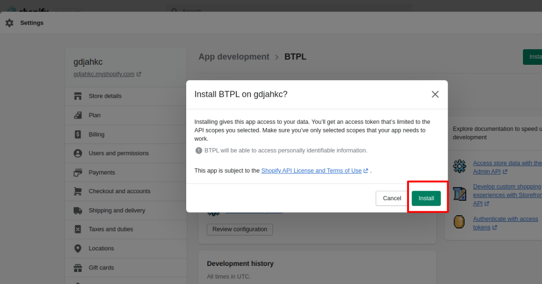Click the Install button in the dialog
The width and height of the screenshot is (542, 284).
(x=426, y=198)
